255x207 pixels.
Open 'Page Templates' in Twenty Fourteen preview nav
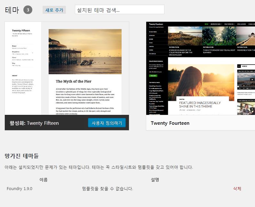(229, 24)
